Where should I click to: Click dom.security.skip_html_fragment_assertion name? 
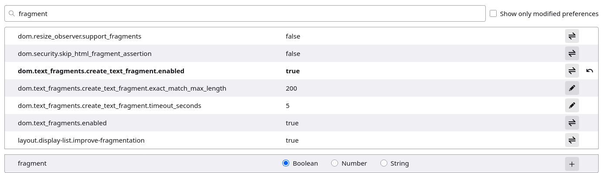pos(85,54)
